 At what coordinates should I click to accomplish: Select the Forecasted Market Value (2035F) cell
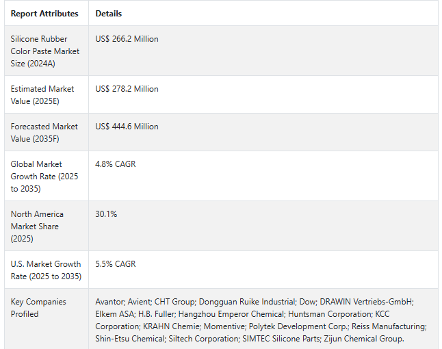click(x=44, y=133)
